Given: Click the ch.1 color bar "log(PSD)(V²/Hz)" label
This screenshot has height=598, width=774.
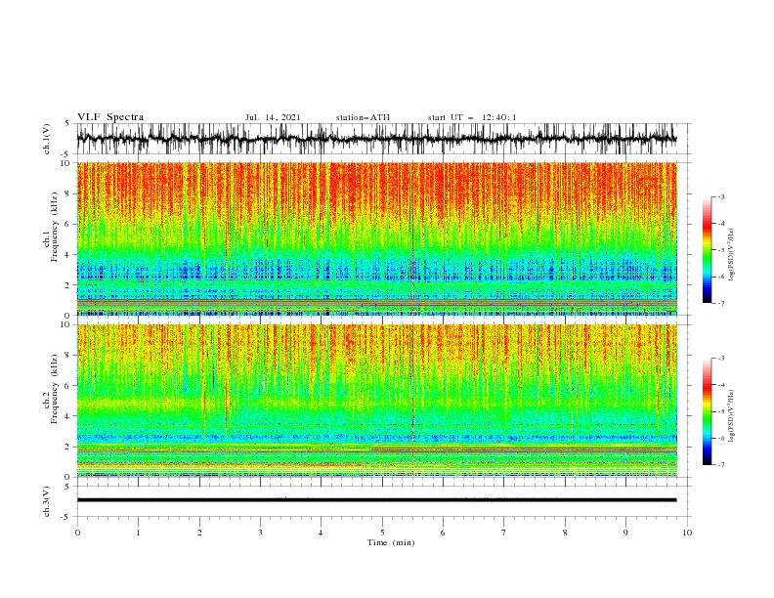Looking at the screenshot, I should [x=731, y=255].
